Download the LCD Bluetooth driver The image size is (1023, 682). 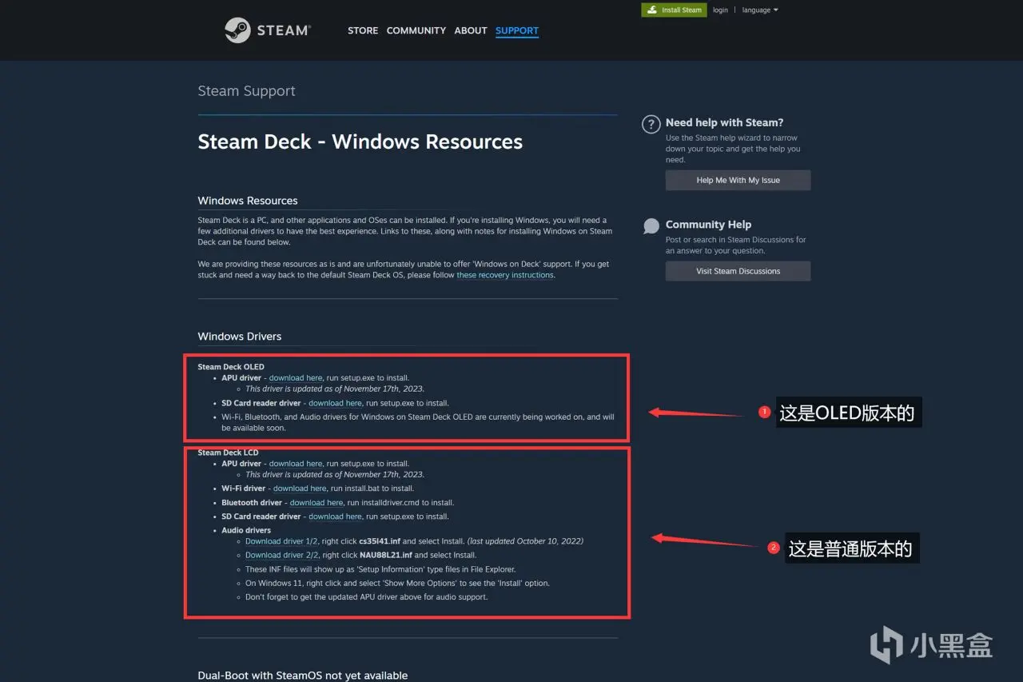[x=316, y=503]
